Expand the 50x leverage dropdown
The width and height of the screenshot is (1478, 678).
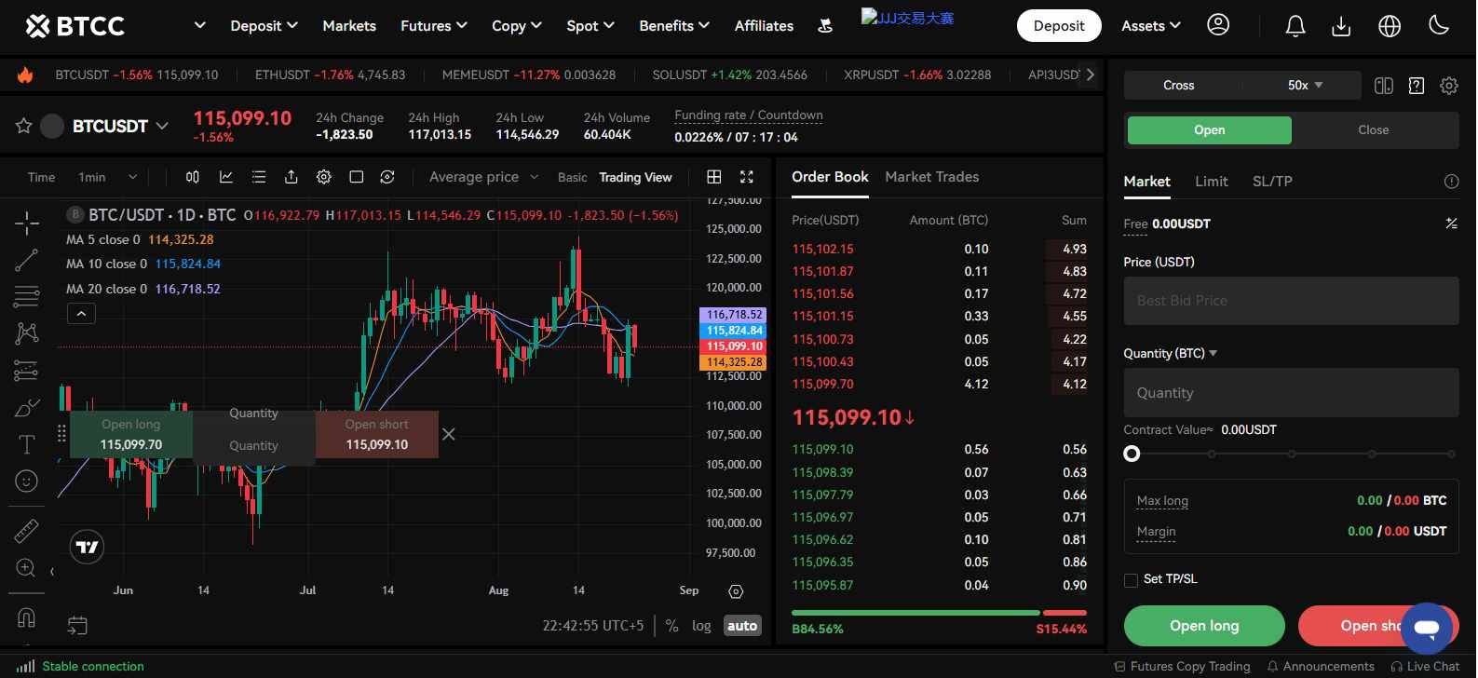[1305, 85]
